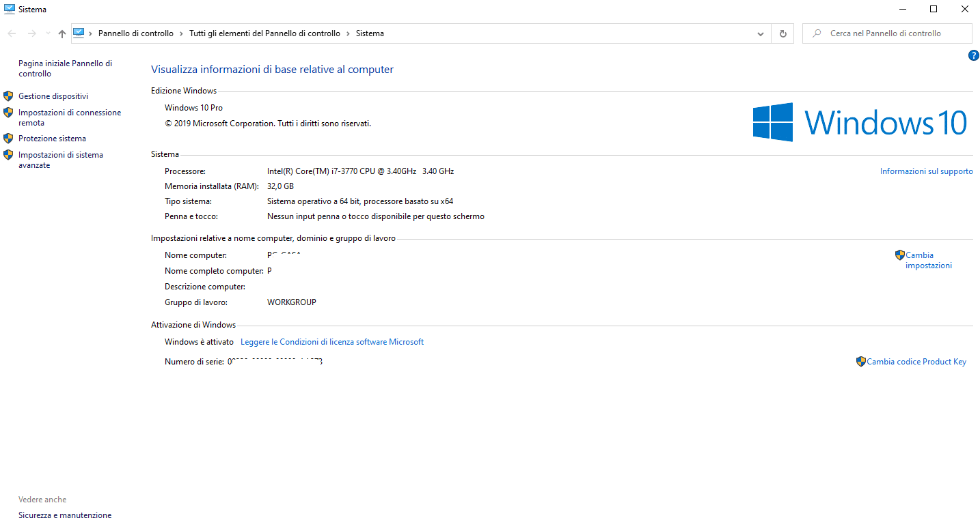Viewport: 980px width, 531px height.
Task: Click the Sistema window title icon
Action: tap(10, 9)
